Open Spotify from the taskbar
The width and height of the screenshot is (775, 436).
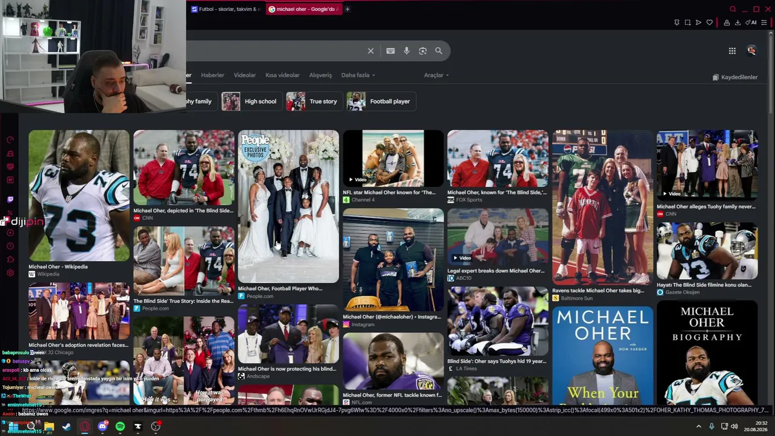pyautogui.click(x=120, y=426)
